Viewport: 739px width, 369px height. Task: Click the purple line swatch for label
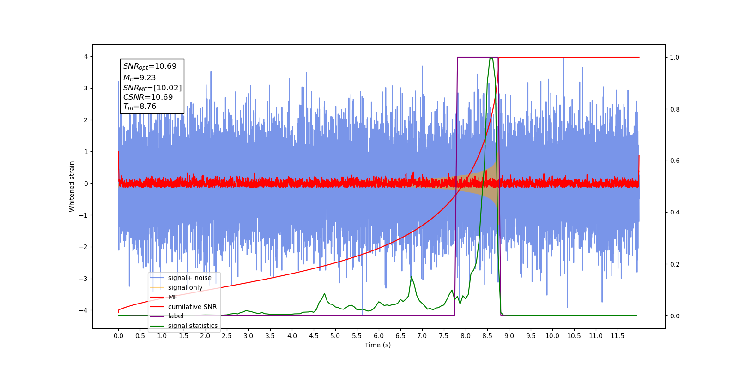157,316
